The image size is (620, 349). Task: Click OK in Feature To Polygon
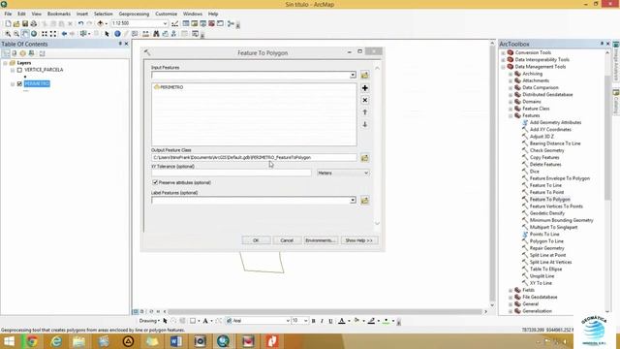tap(256, 240)
